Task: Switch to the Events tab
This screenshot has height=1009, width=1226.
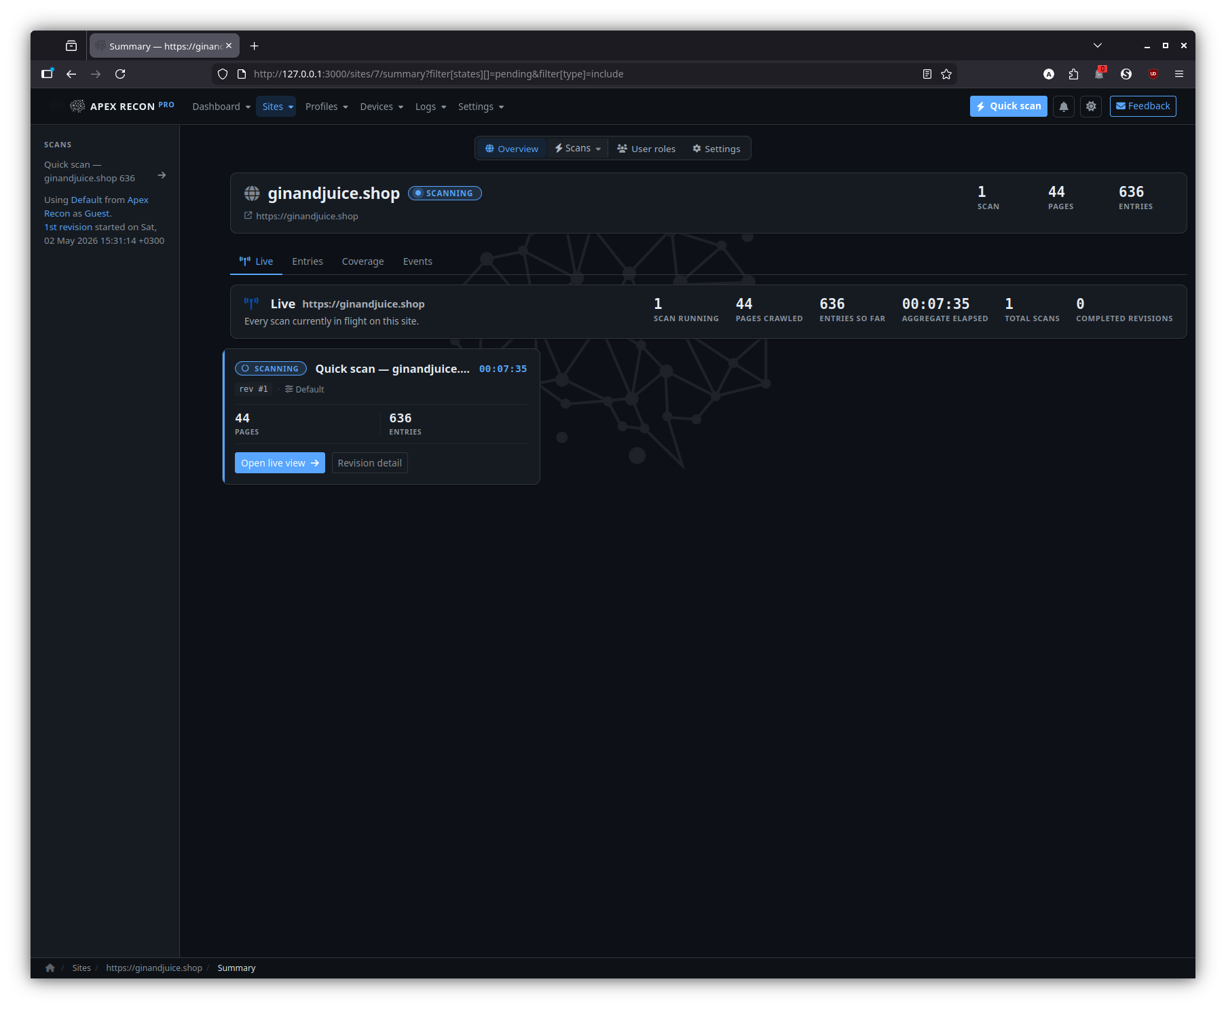Action: coord(417,261)
